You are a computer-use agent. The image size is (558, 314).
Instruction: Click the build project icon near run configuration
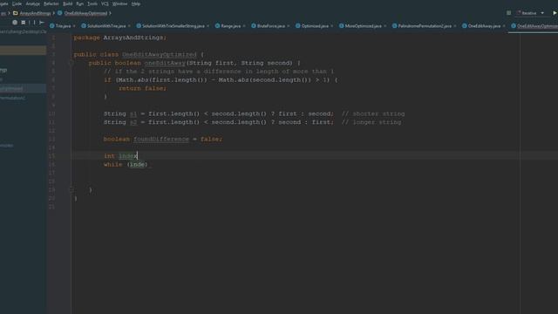pyautogui.click(x=509, y=13)
